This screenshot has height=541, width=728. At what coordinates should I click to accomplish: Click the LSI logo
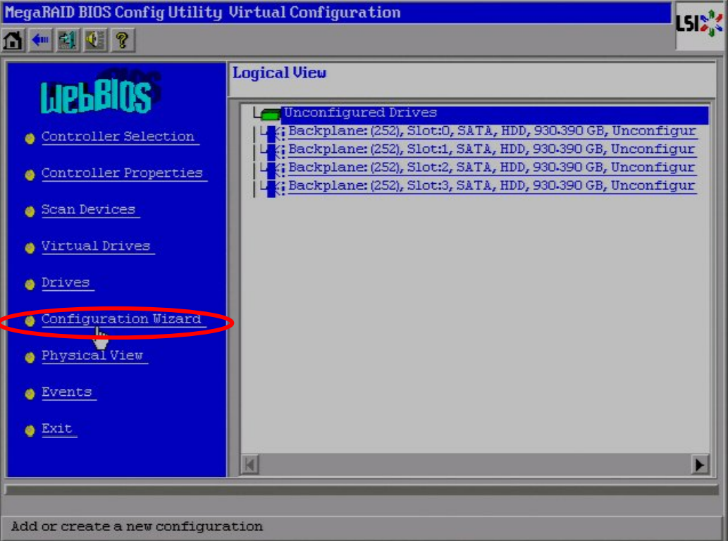(x=698, y=25)
